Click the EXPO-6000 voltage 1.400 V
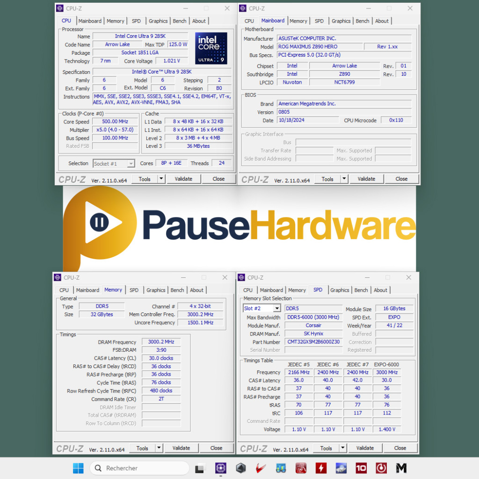 [387, 429]
